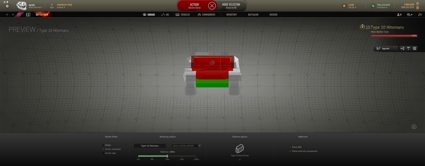
Task: Click the distance slider handle at 100m
Action: (x=167, y=156)
